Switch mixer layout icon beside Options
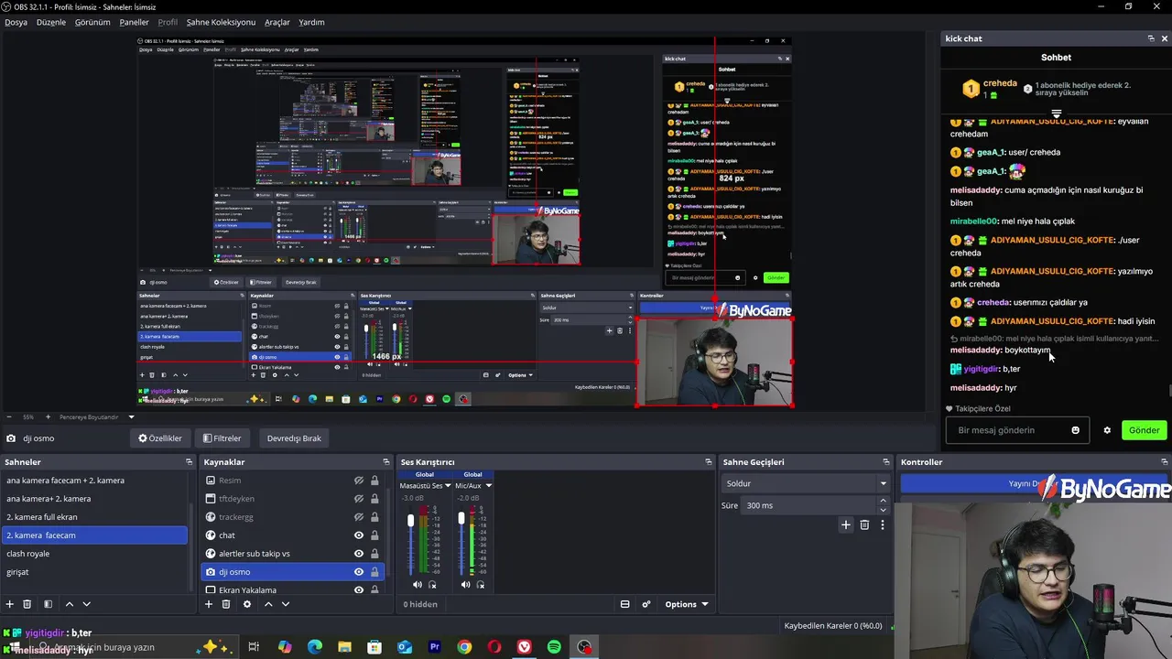 coord(624,604)
